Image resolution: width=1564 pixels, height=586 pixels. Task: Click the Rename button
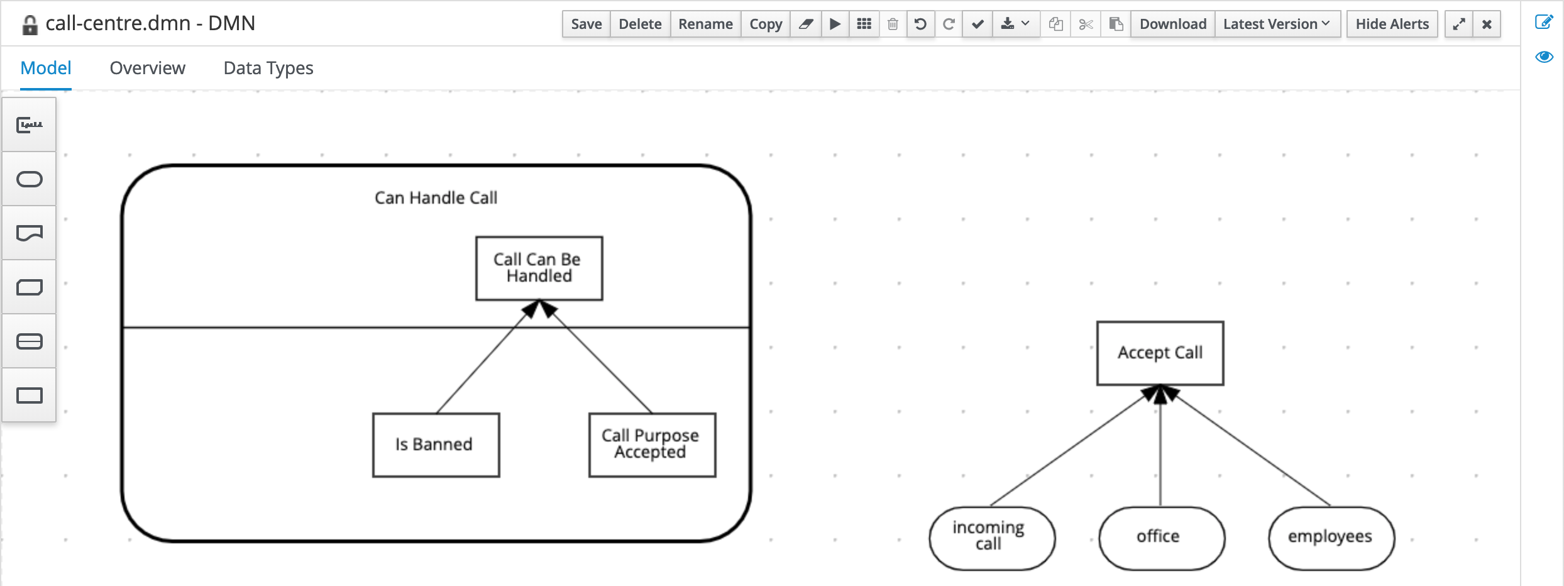[705, 24]
